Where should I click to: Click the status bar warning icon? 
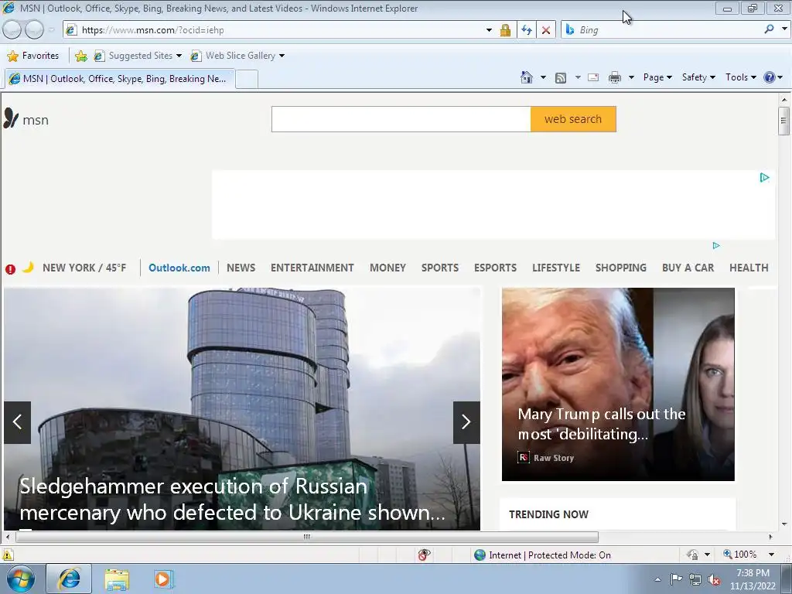(8, 555)
